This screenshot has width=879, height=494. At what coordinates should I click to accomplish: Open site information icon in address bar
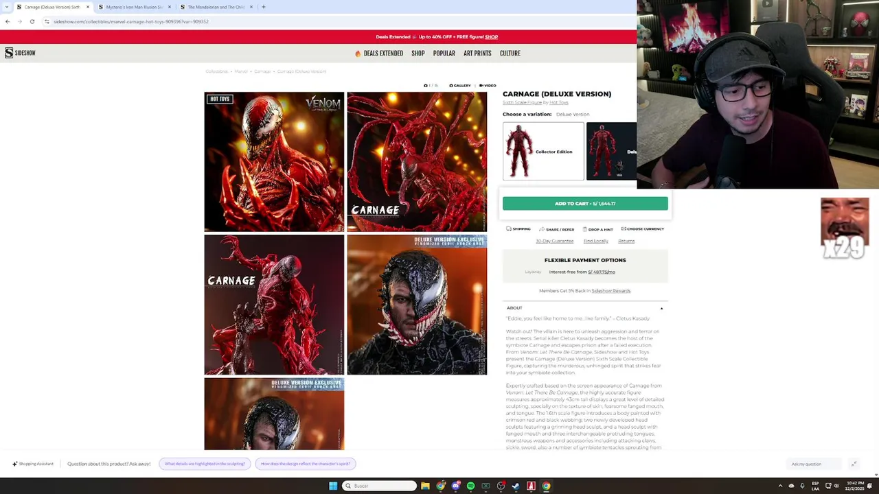point(47,21)
